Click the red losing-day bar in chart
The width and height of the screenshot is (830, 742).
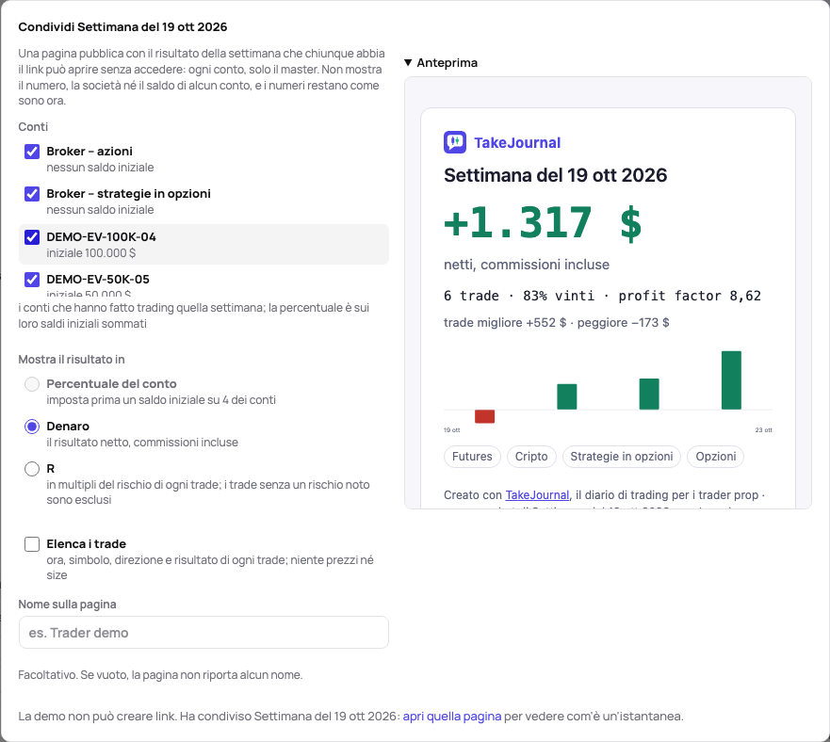[485, 416]
